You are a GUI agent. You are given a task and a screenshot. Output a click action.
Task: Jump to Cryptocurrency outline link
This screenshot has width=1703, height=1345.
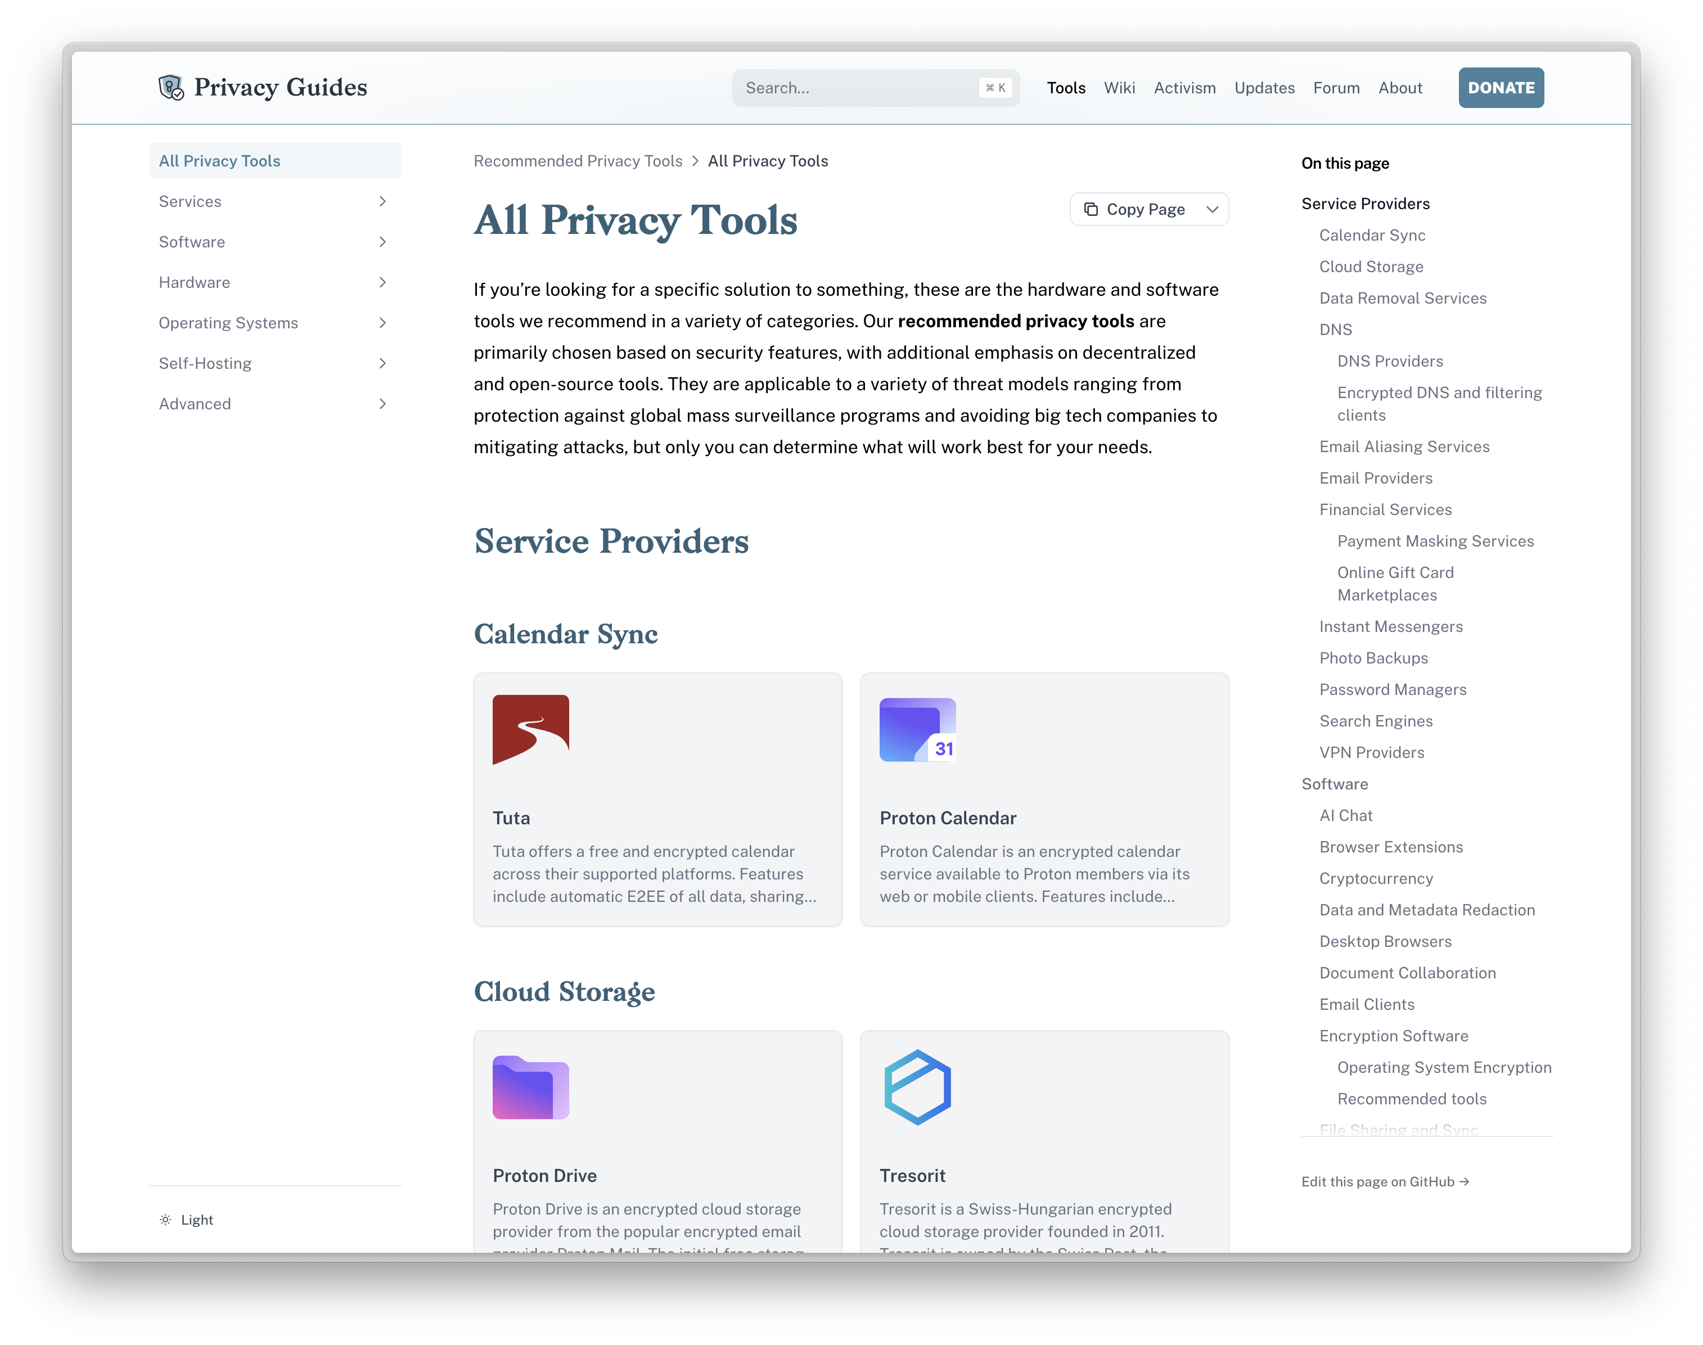[x=1376, y=879]
